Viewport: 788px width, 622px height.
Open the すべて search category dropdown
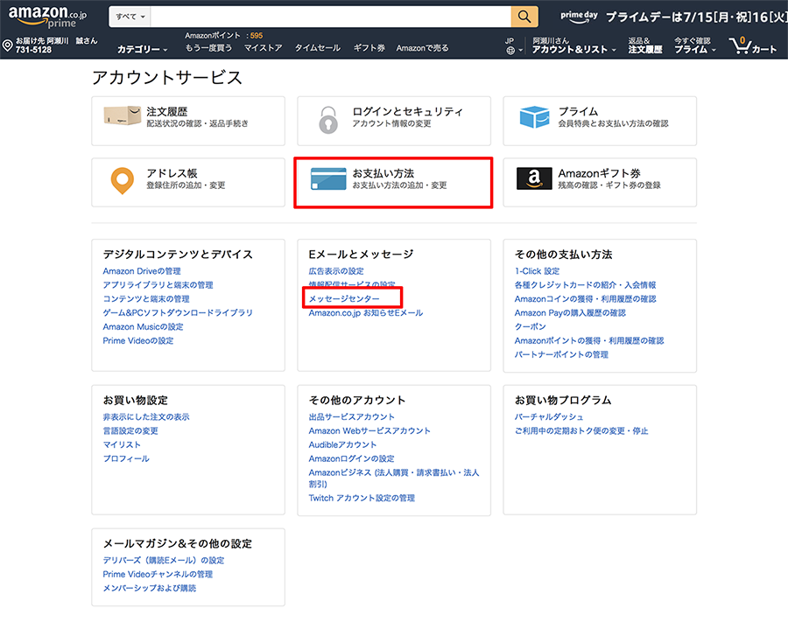(130, 17)
